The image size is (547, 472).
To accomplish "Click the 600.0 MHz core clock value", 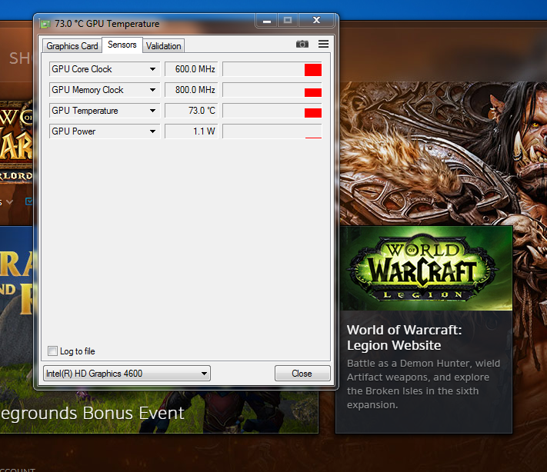I will 192,69.
